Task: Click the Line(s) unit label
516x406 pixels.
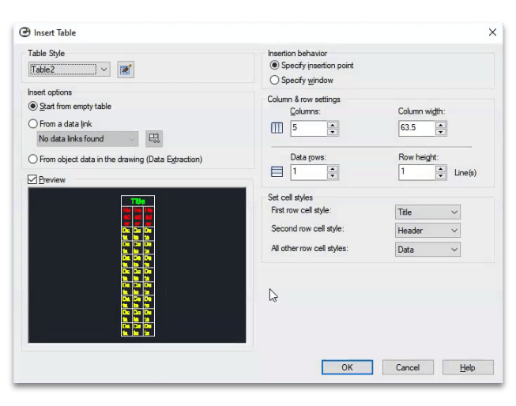Action: 465,173
